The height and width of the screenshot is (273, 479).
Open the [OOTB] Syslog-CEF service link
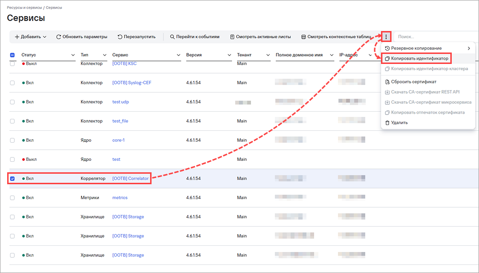131,83
